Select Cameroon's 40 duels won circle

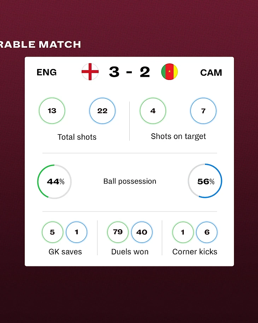pyautogui.click(x=142, y=232)
